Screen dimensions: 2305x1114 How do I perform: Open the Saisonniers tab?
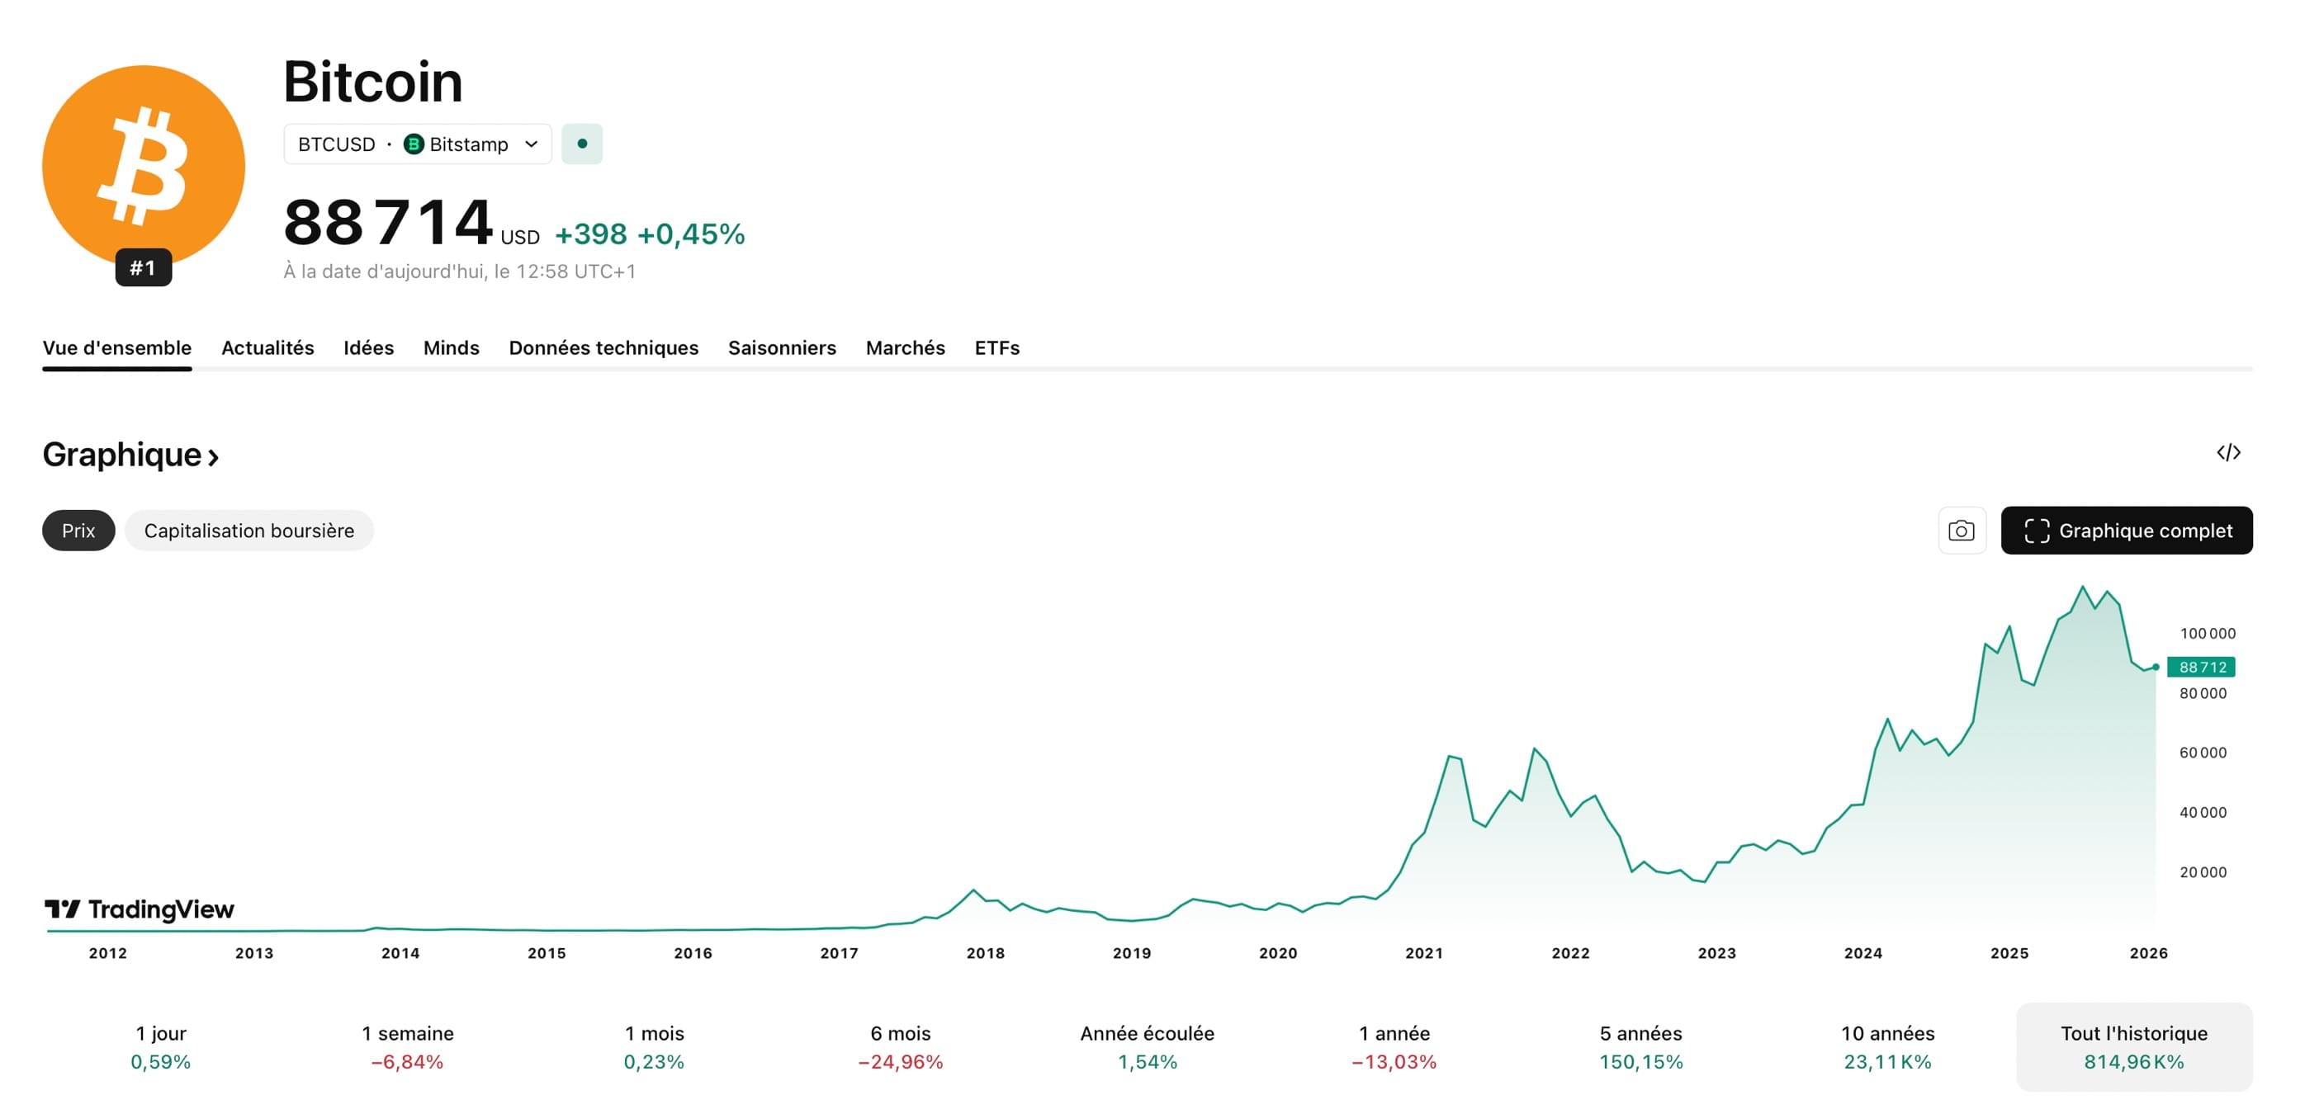click(x=781, y=347)
